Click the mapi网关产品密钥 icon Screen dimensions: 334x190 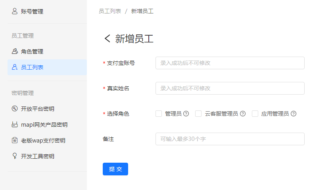point(15,125)
